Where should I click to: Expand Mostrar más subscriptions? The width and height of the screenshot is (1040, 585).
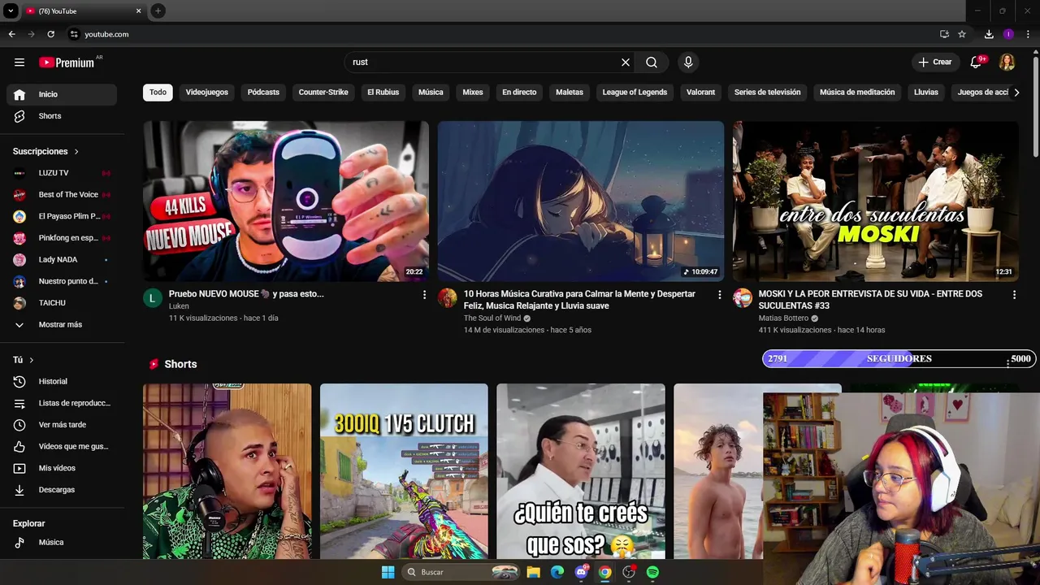coord(62,324)
